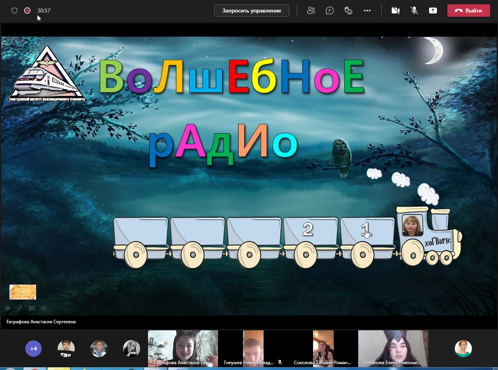
Task: Click the shield security icon
Action: click(x=14, y=11)
